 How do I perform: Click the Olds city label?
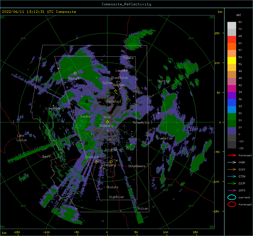tap(107, 117)
